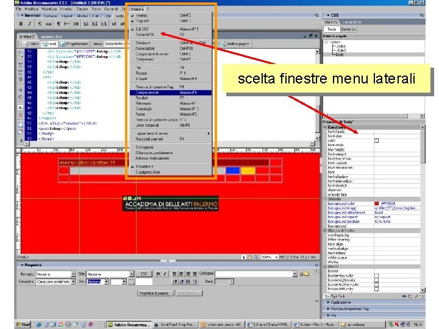Choose Frame in Finestra menu

[171, 114]
